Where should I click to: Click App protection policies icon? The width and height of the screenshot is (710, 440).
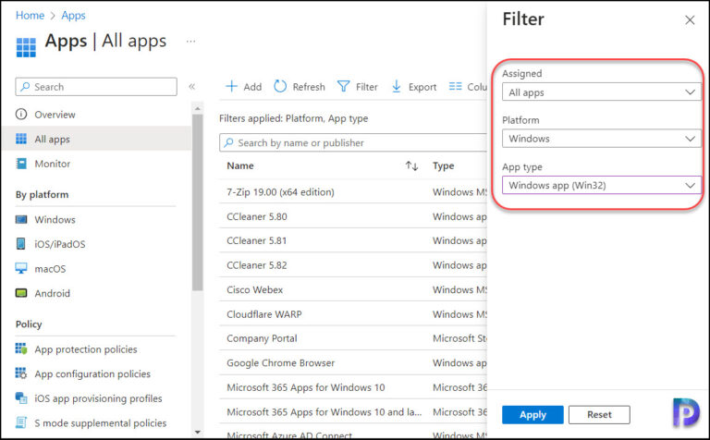(21, 348)
